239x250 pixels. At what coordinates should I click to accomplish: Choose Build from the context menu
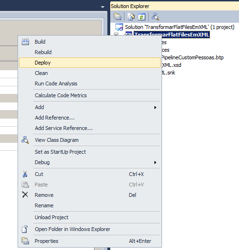coord(89,42)
